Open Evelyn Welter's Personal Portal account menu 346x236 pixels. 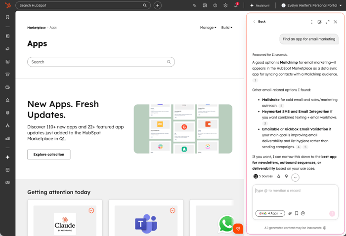point(311,5)
